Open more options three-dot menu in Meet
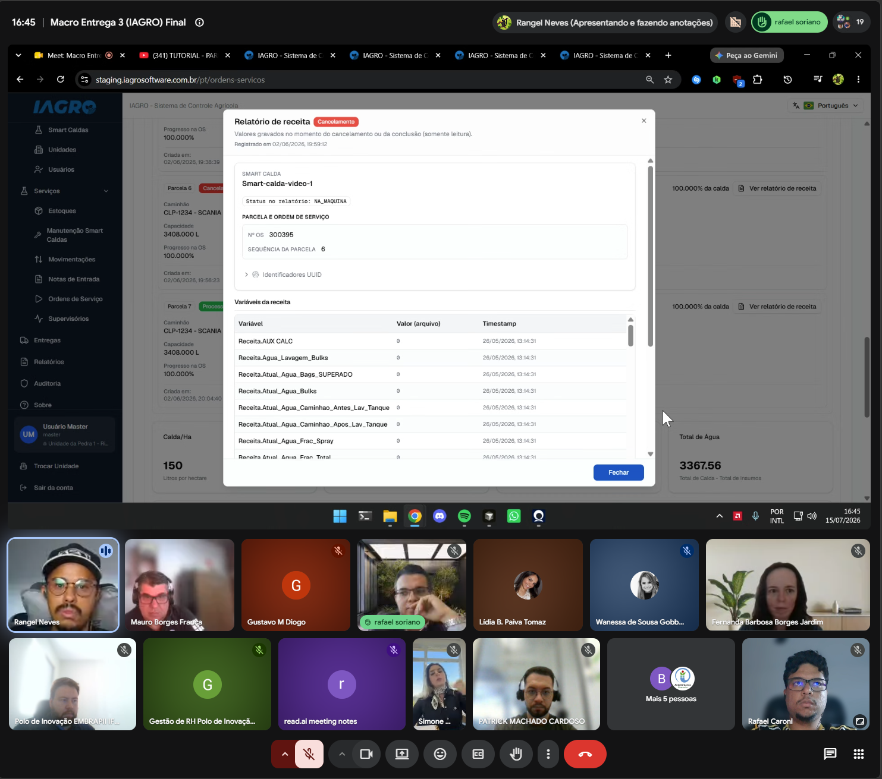 548,754
